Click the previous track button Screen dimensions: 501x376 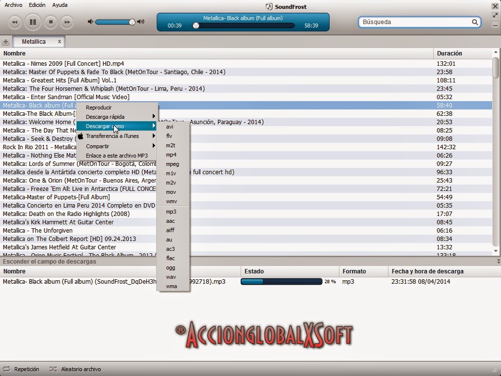(14, 22)
